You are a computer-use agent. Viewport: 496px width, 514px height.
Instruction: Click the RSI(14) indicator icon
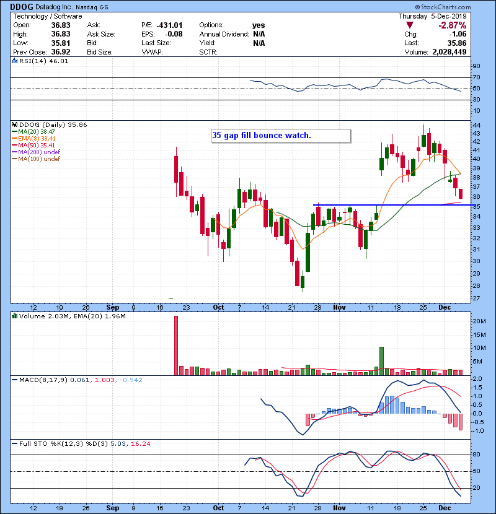[15, 61]
